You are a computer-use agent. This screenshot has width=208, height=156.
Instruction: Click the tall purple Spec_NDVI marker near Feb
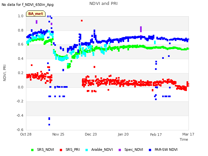(x=141, y=29)
